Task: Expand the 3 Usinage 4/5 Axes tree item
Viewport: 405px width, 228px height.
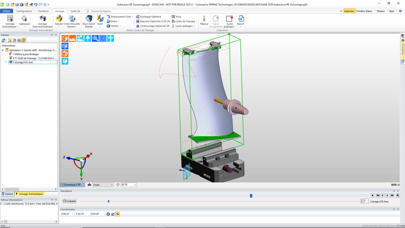Action: point(6,62)
